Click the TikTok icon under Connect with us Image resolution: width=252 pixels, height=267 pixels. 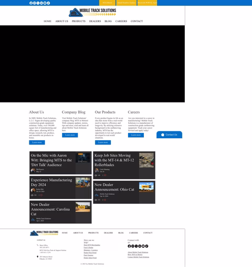(146, 246)
